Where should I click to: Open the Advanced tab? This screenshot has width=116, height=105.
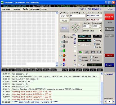point(35,9)
